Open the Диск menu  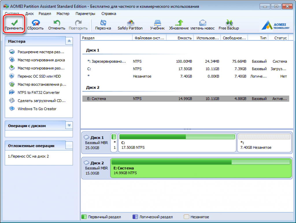tap(29, 14)
